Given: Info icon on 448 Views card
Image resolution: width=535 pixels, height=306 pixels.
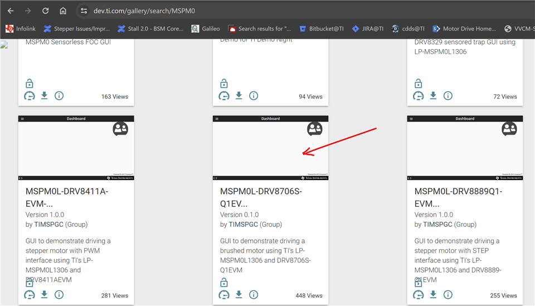Looking at the screenshot, I should [254, 295].
